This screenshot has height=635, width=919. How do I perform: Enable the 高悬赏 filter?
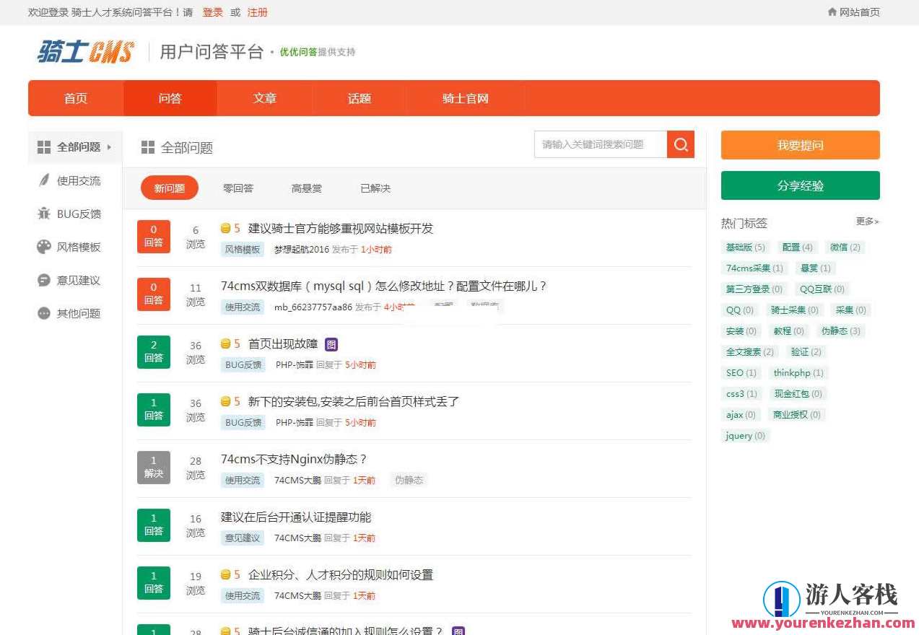pyautogui.click(x=306, y=188)
